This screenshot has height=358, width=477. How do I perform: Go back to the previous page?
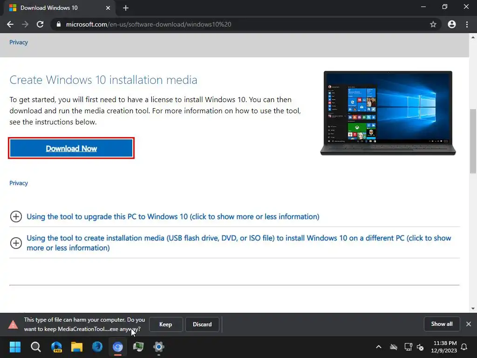10,24
